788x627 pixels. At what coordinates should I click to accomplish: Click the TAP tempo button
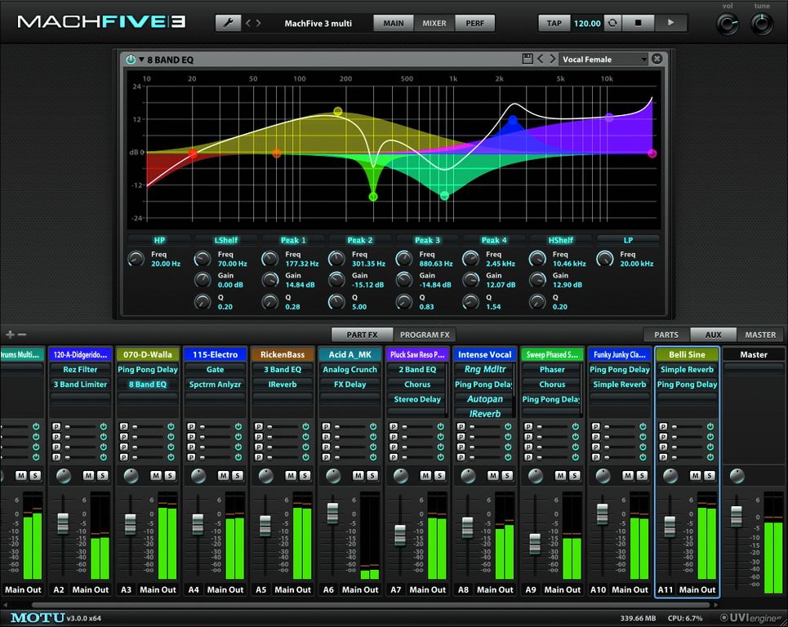click(x=554, y=23)
